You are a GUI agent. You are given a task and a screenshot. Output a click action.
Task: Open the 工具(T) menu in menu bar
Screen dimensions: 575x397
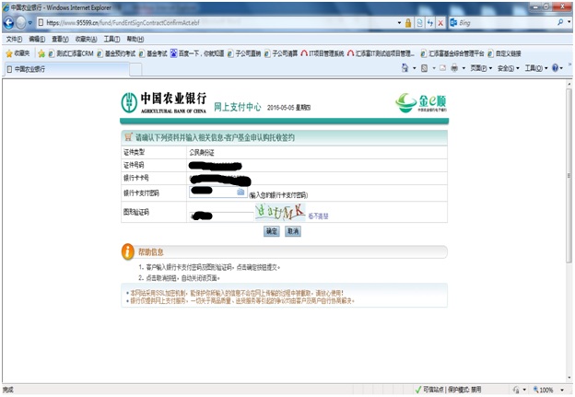point(111,40)
